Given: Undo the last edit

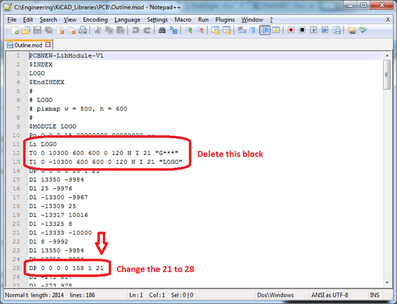Looking at the screenshot, I should pos(136,30).
